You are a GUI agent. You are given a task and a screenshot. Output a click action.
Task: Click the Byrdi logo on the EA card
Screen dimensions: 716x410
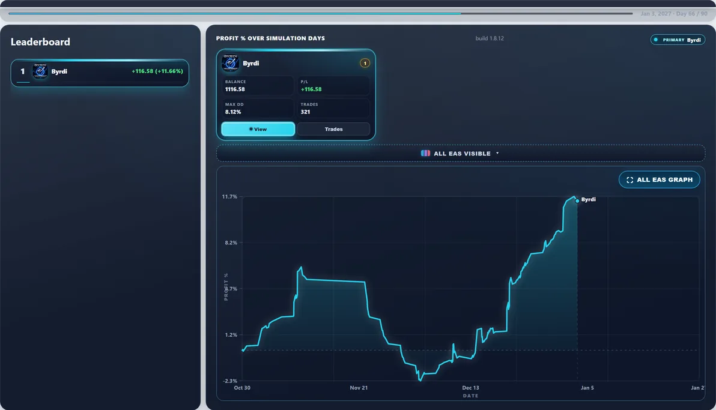pos(230,63)
